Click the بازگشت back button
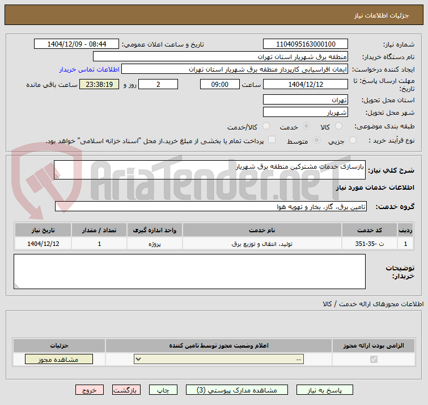This screenshot has width=428, height=405. [126, 390]
